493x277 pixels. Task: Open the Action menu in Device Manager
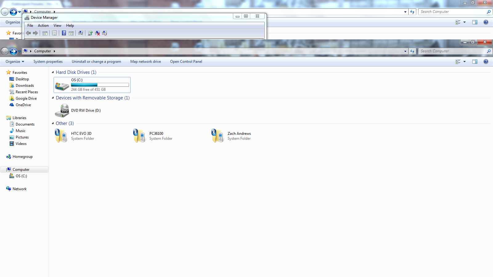[43, 26]
